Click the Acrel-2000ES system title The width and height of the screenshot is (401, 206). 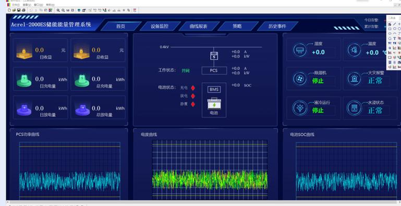51,25
